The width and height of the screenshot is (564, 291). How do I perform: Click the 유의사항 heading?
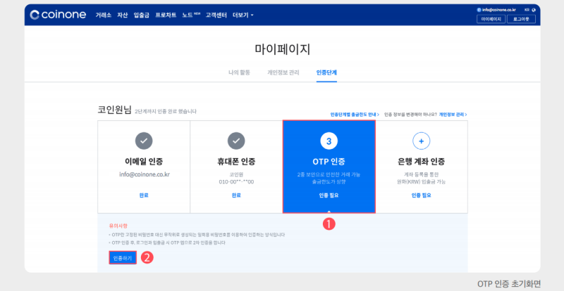click(118, 226)
